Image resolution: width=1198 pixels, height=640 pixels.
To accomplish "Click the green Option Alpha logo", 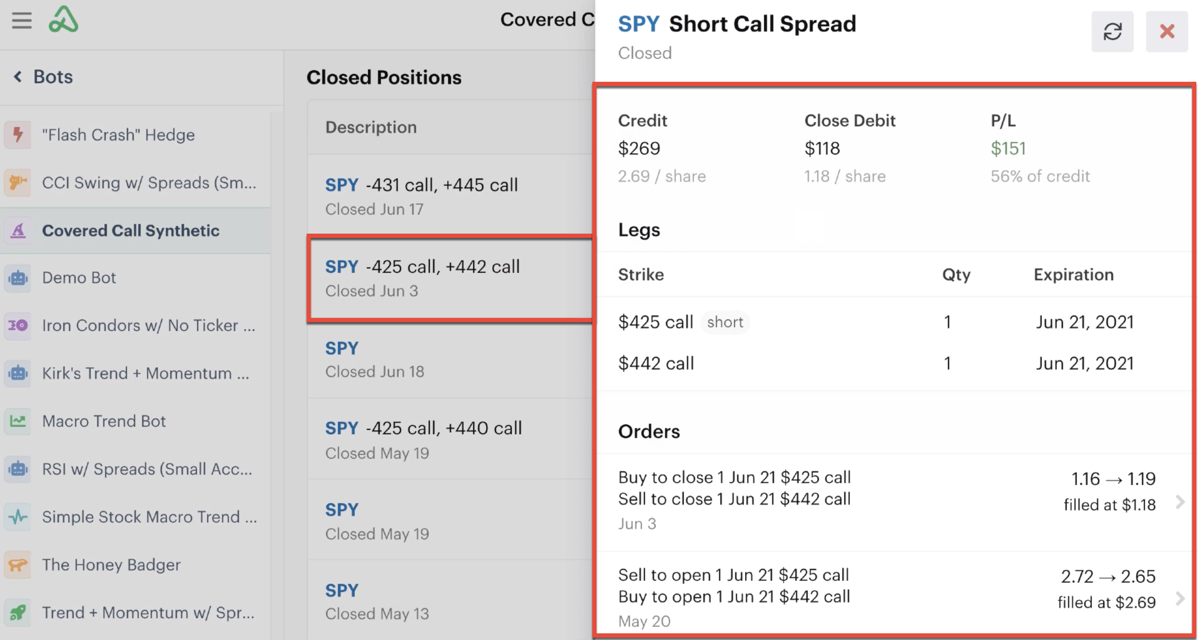I will point(63,20).
